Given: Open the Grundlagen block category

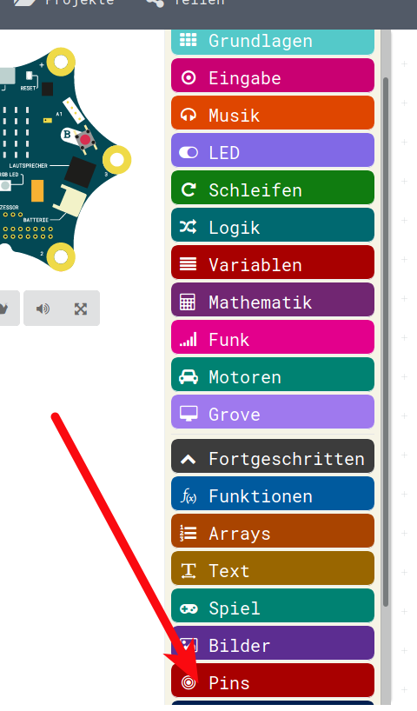Looking at the screenshot, I should pos(273,42).
